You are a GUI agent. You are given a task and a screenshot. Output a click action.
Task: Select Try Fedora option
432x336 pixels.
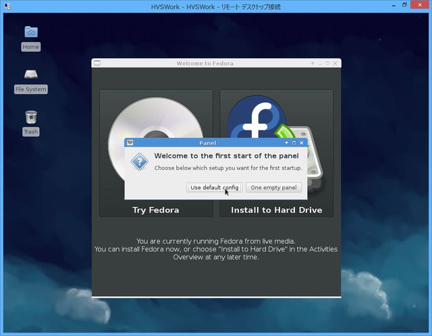coord(156,153)
